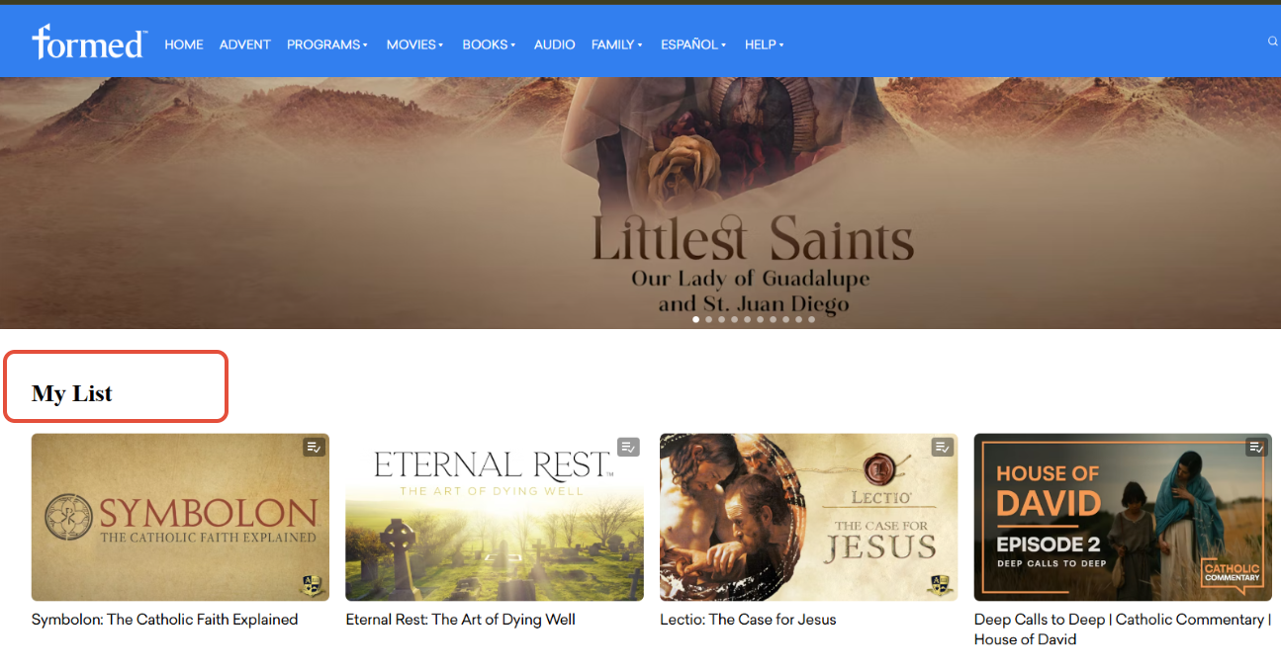The width and height of the screenshot is (1281, 671).
Task: Click the 'My List' section heading
Action: point(72,393)
